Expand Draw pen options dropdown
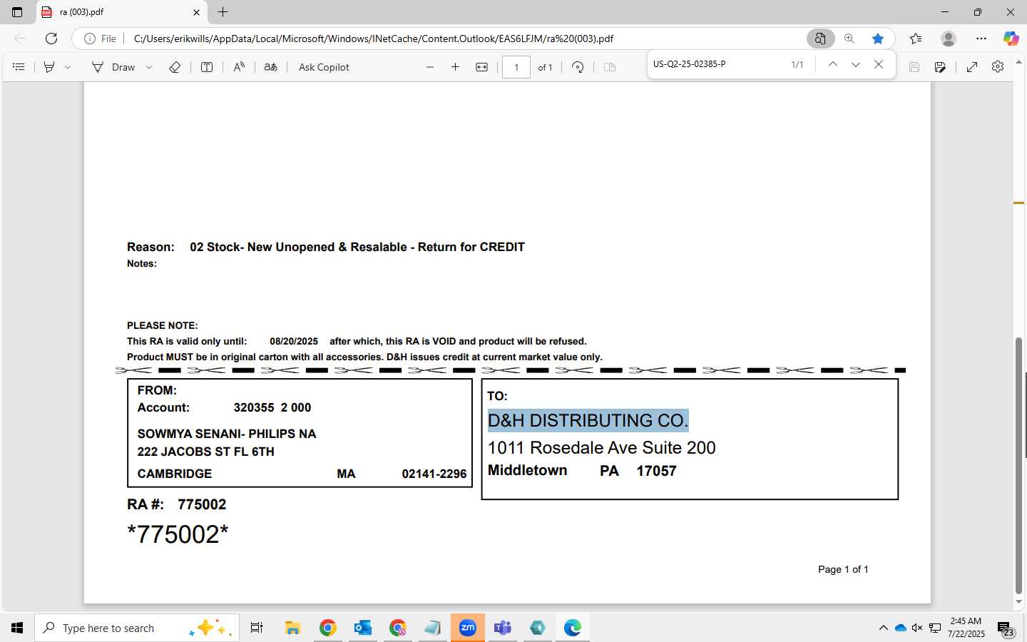 (x=149, y=67)
